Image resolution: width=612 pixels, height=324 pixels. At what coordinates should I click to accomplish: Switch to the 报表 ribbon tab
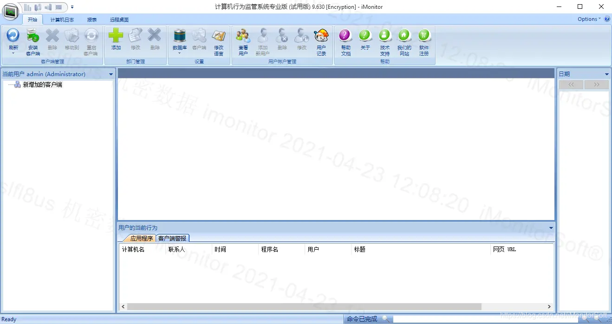coord(92,19)
